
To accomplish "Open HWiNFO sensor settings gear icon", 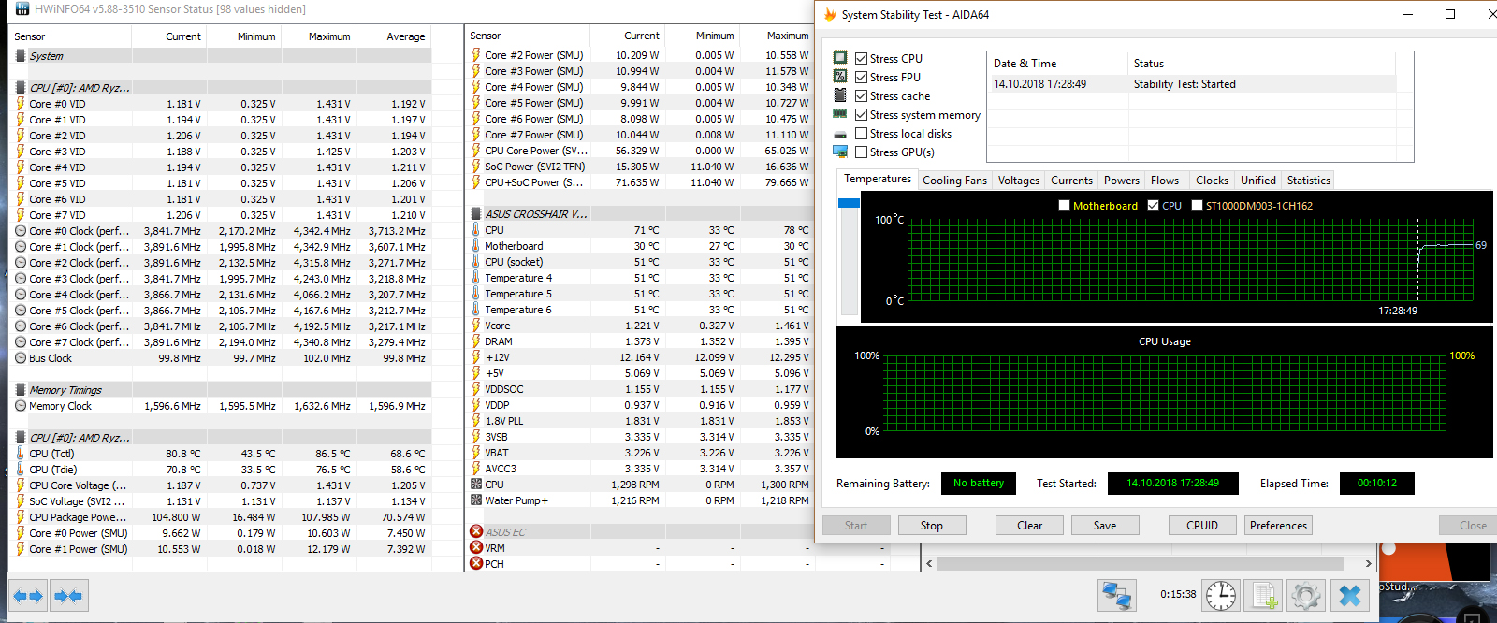I will 1306,595.
